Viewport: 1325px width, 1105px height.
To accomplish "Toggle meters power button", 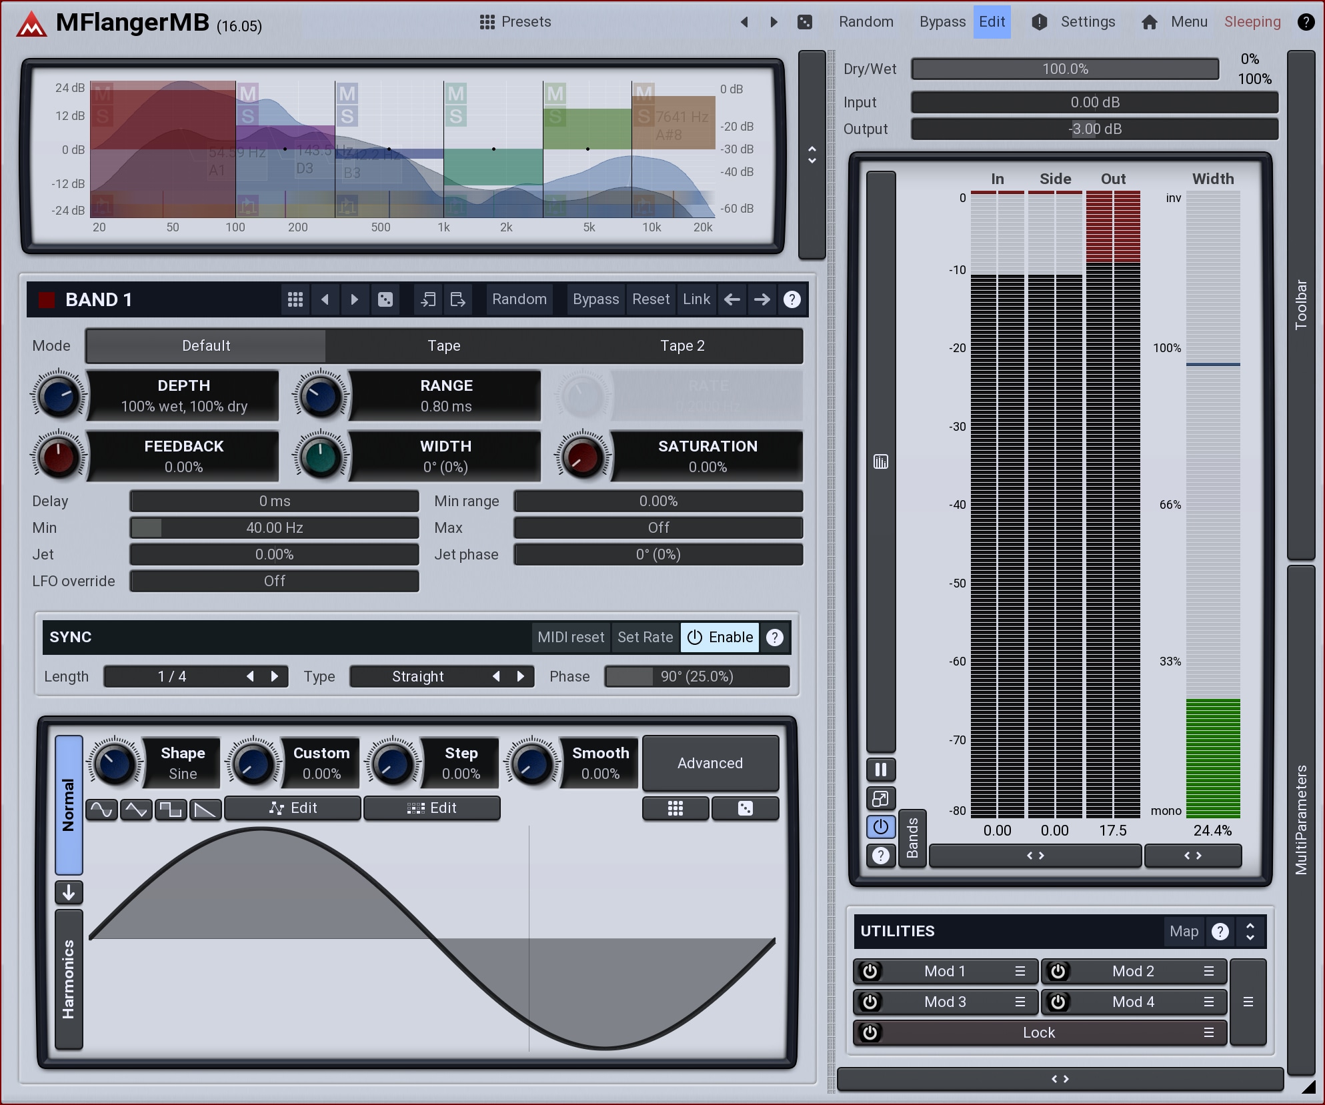I will (x=881, y=827).
